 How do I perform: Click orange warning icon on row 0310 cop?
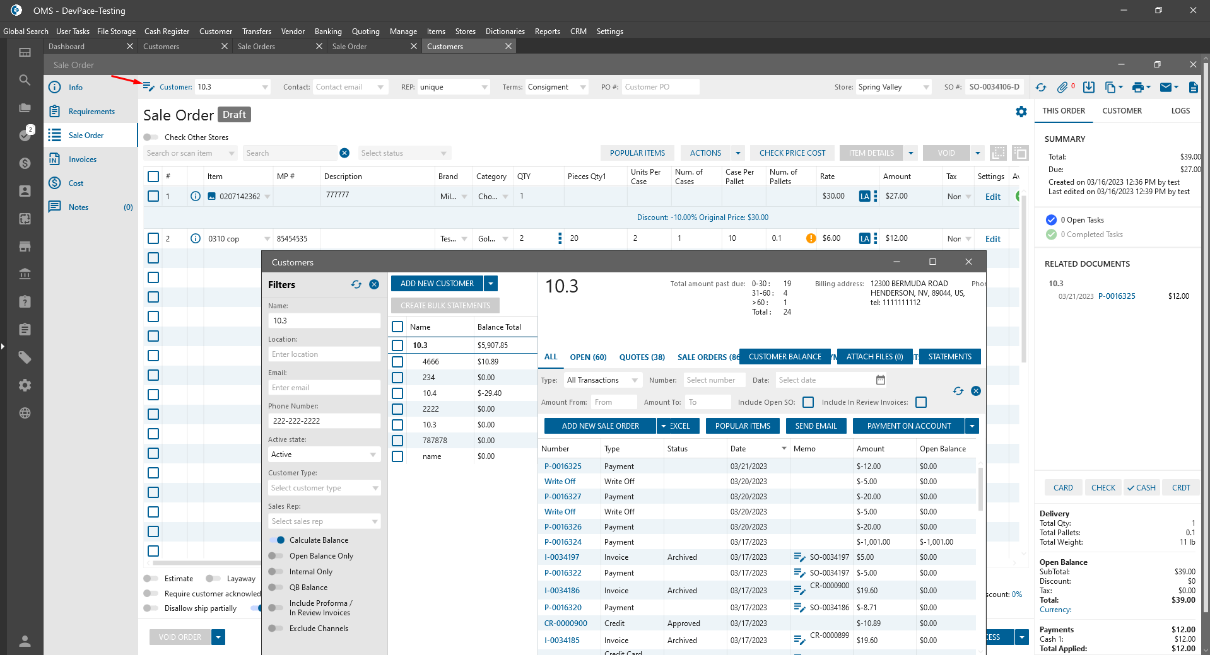[811, 238]
